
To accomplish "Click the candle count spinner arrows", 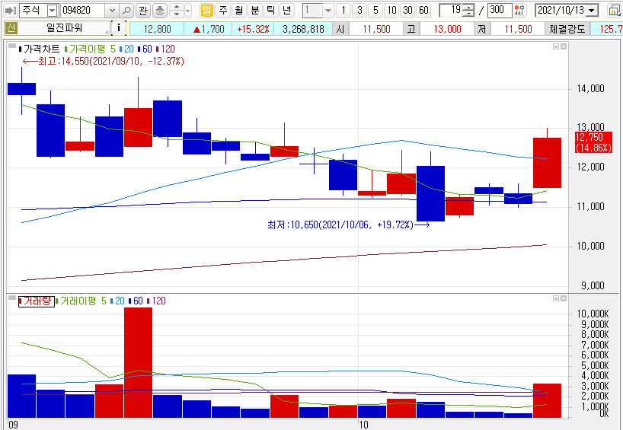I will 469,11.
